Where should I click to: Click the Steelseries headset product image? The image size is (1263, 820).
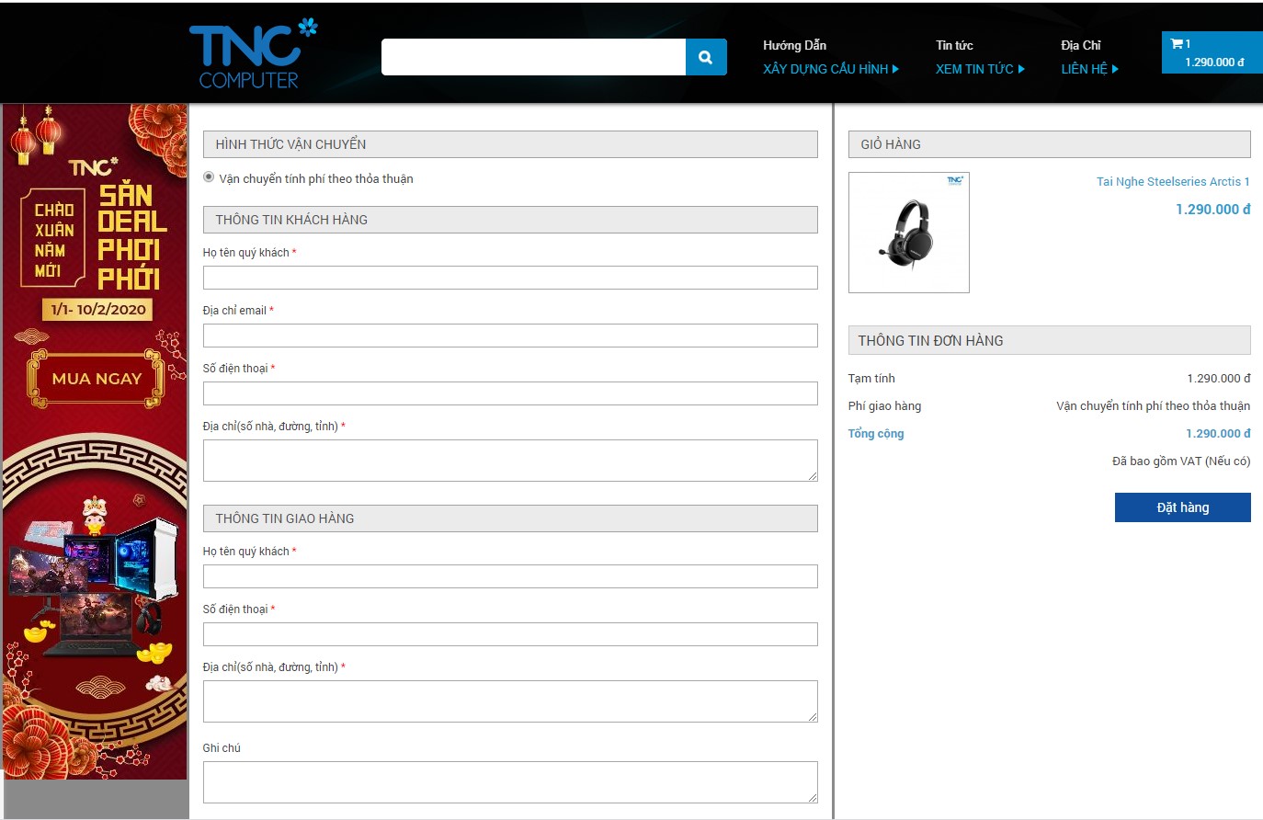(x=908, y=233)
